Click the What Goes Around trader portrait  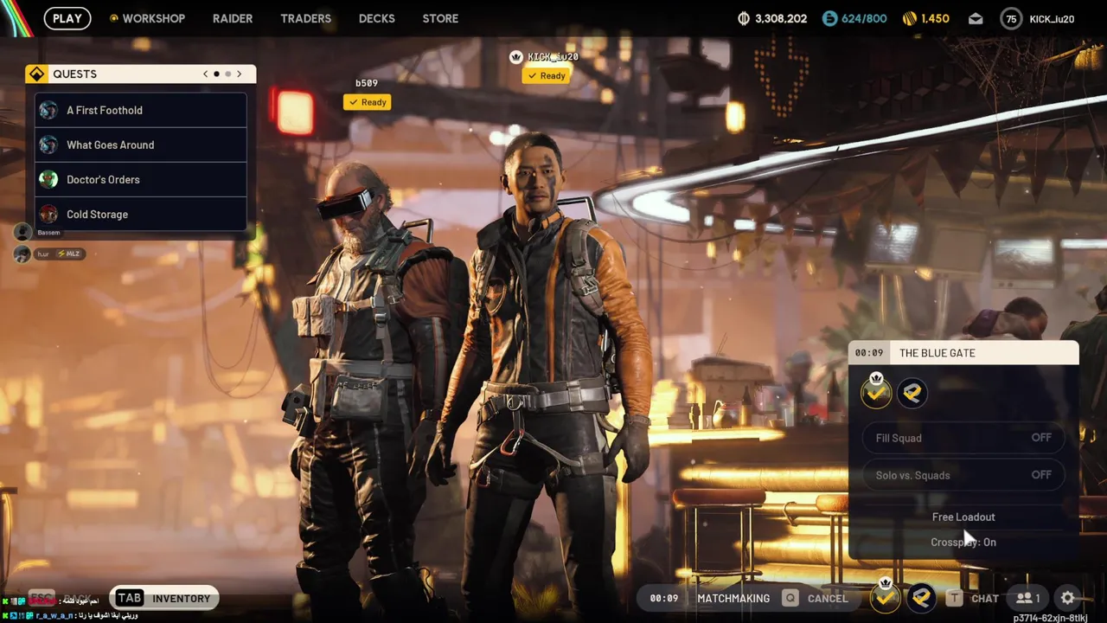[48, 145]
